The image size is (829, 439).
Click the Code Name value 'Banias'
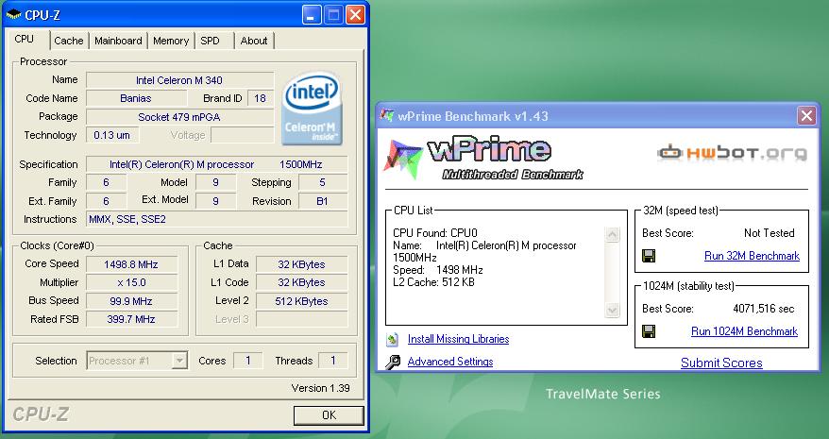136,98
